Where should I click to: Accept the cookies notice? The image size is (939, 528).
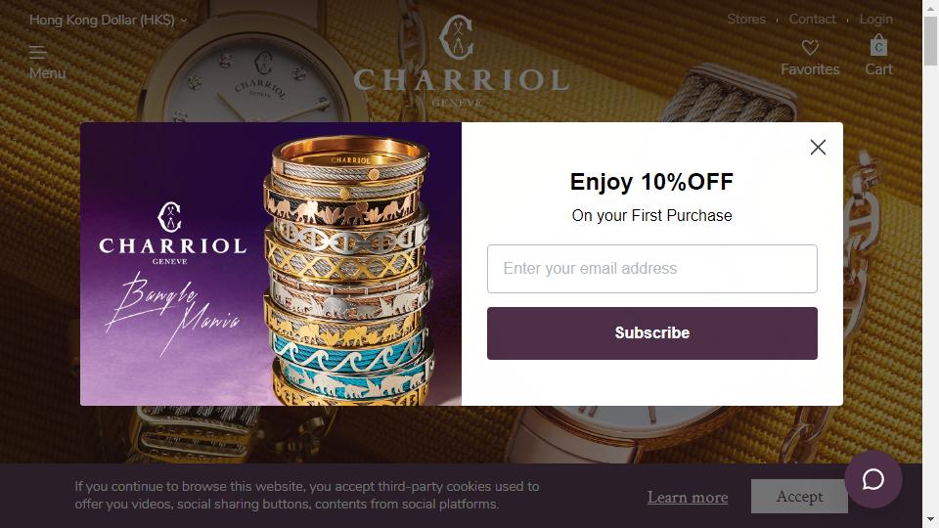pyautogui.click(x=799, y=497)
